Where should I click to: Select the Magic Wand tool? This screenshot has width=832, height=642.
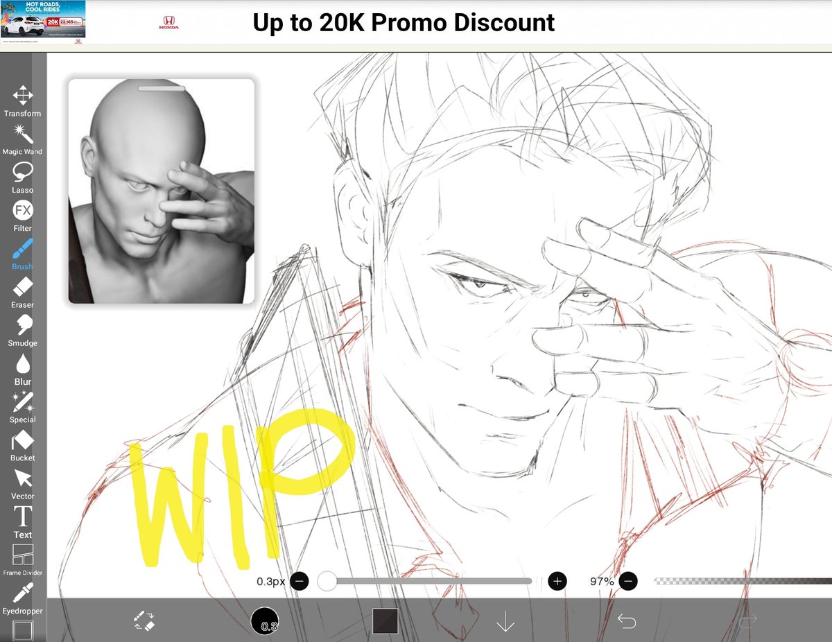[23, 139]
